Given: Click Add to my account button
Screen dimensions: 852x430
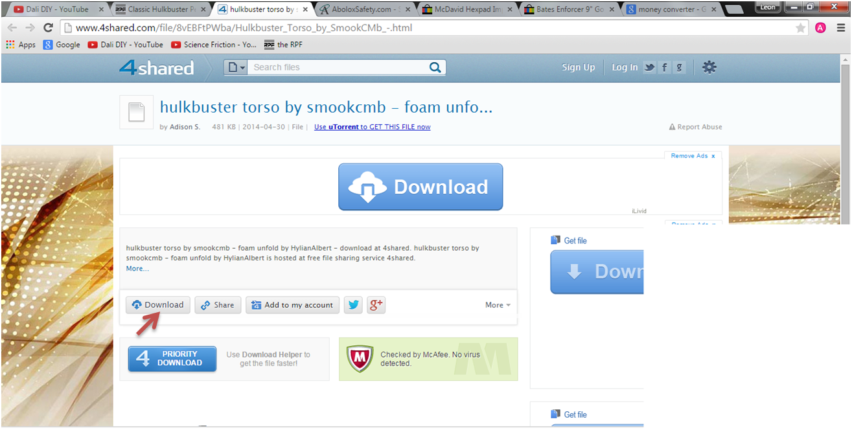Looking at the screenshot, I should tap(292, 305).
